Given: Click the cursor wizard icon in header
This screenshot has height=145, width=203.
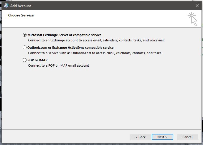Looking at the screenshot, I should click(192, 19).
